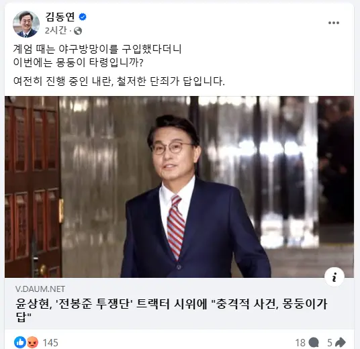Click post text line 여전히 진행 중인 내란

119,81
